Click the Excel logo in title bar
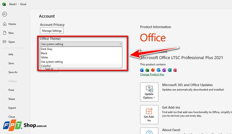Viewport: 232px width, 134px height. 4,4
